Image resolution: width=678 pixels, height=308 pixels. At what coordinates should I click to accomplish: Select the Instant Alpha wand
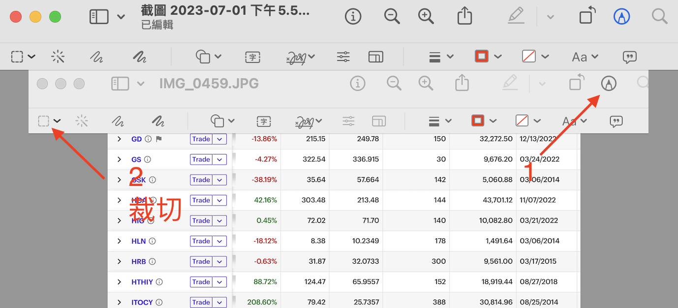58,57
